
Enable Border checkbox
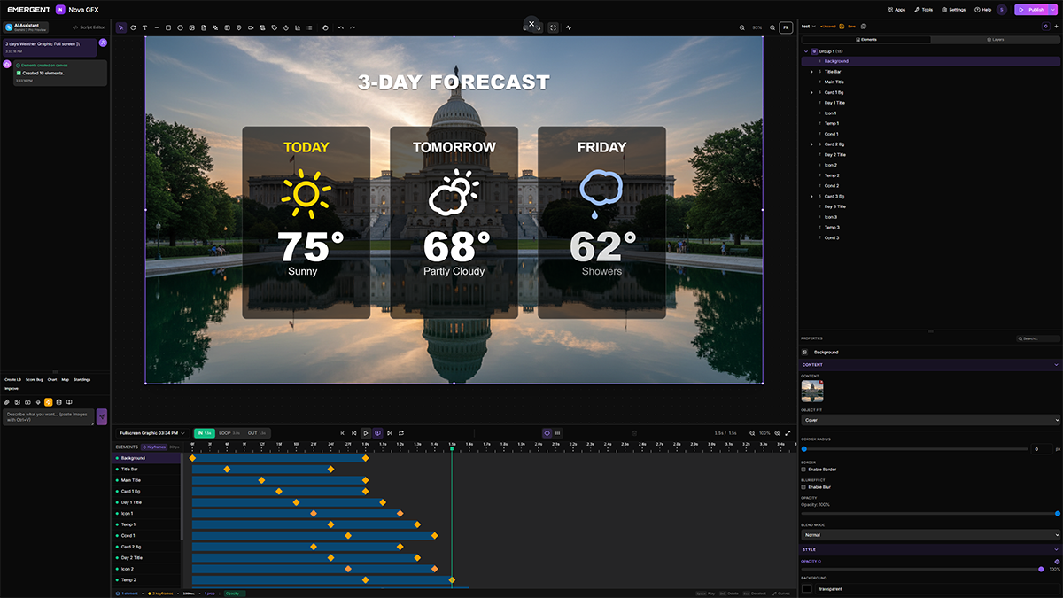(803, 470)
